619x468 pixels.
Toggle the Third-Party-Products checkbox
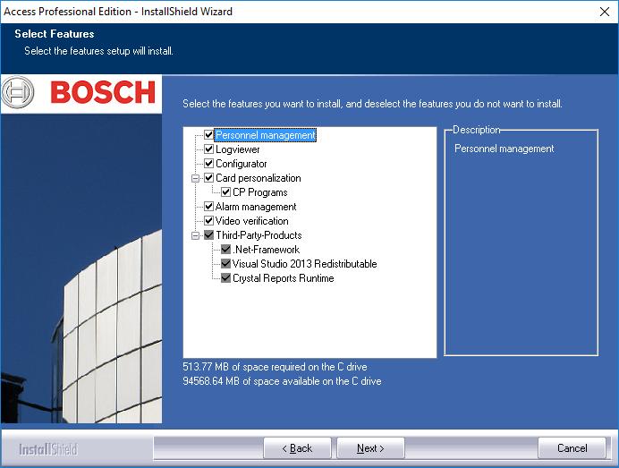pyautogui.click(x=208, y=235)
